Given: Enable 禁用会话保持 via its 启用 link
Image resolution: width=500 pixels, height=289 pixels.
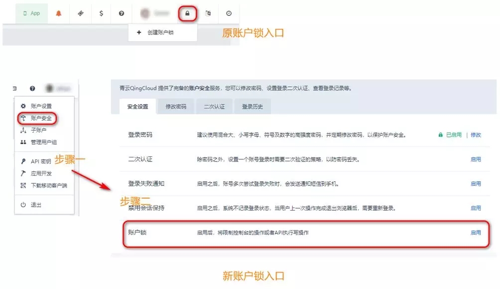Looking at the screenshot, I should (x=476, y=208).
